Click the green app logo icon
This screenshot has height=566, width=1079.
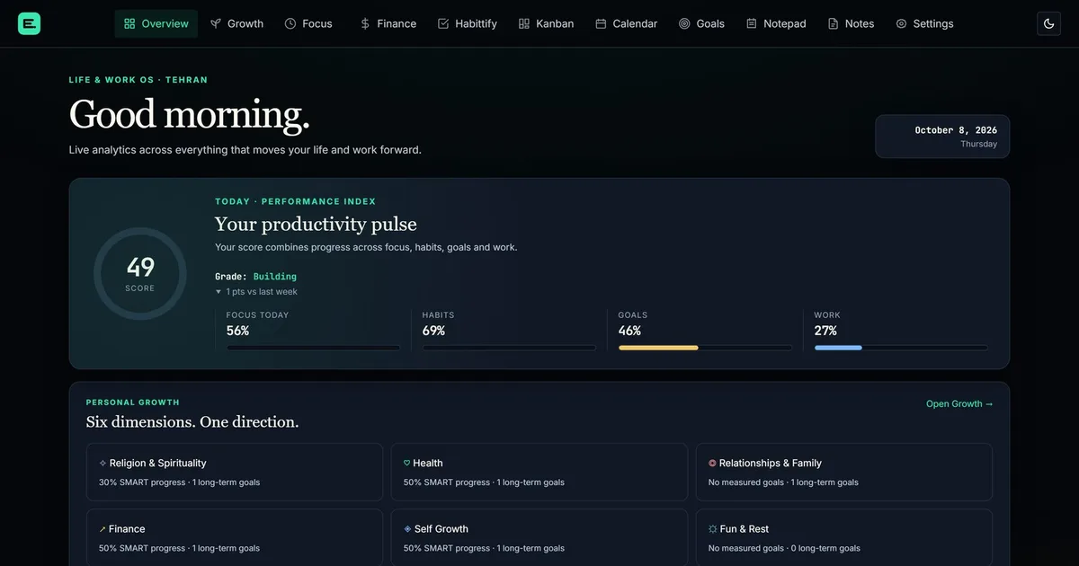[x=29, y=23]
